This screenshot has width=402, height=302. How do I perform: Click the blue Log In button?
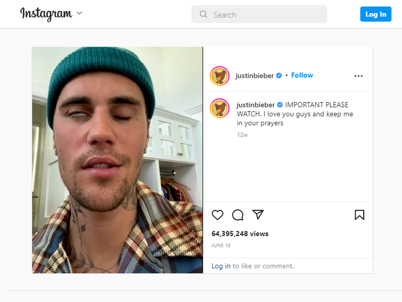coord(376,14)
